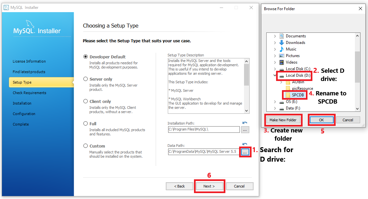This screenshot has width=368, height=199.
Task: Expand the Documents folder node
Action: click(x=275, y=36)
